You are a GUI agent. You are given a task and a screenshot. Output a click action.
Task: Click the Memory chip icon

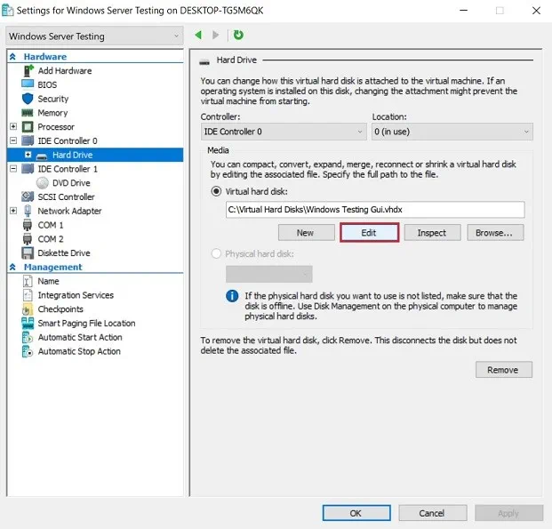click(x=28, y=113)
